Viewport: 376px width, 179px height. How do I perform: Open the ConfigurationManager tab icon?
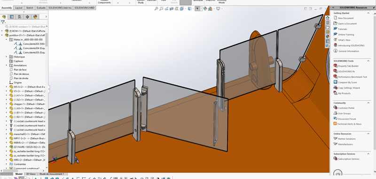[19, 17]
